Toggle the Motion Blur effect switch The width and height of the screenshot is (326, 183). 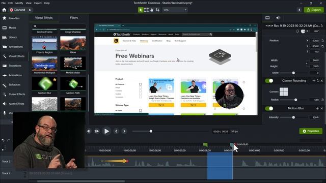point(269,108)
